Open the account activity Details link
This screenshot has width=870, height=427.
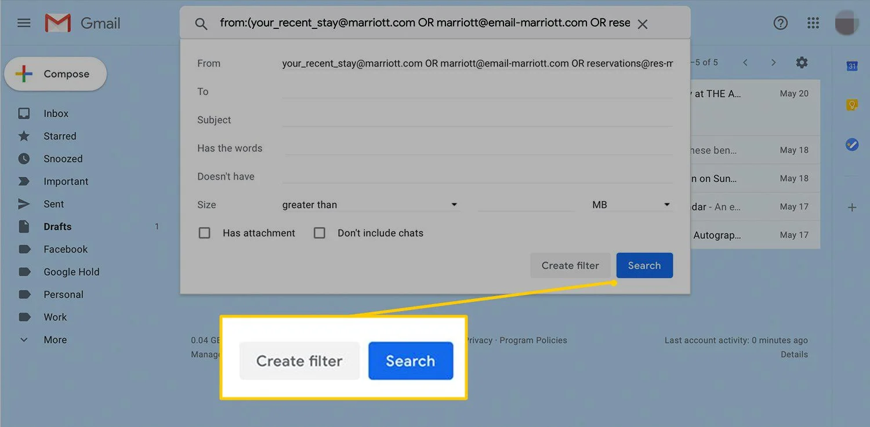[794, 354]
